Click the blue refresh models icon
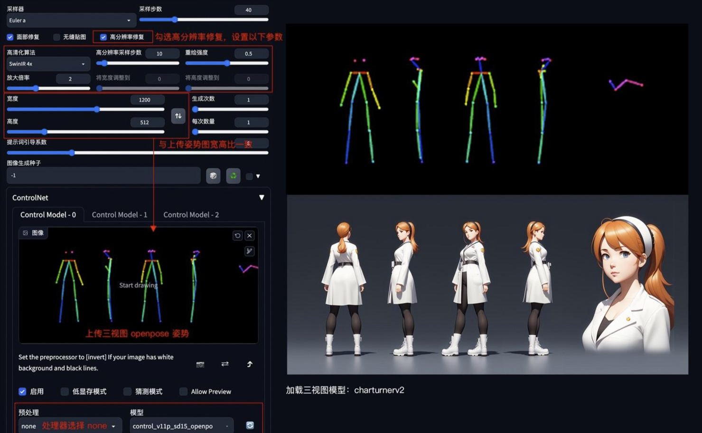This screenshot has height=433, width=702. tap(250, 425)
